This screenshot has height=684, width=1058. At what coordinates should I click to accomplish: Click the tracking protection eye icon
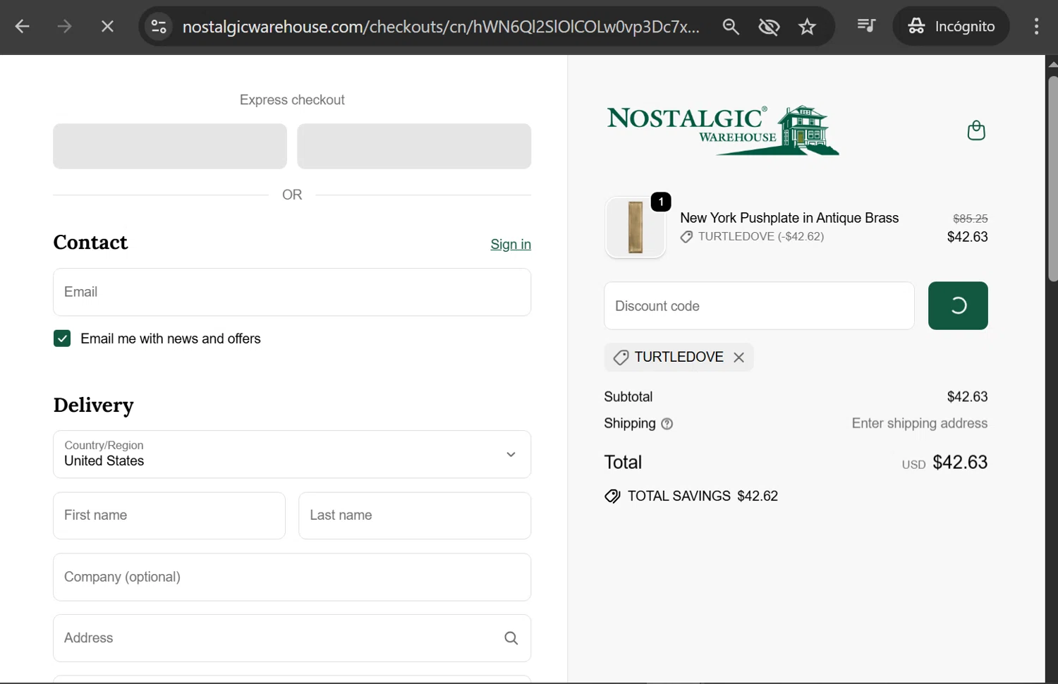769,27
